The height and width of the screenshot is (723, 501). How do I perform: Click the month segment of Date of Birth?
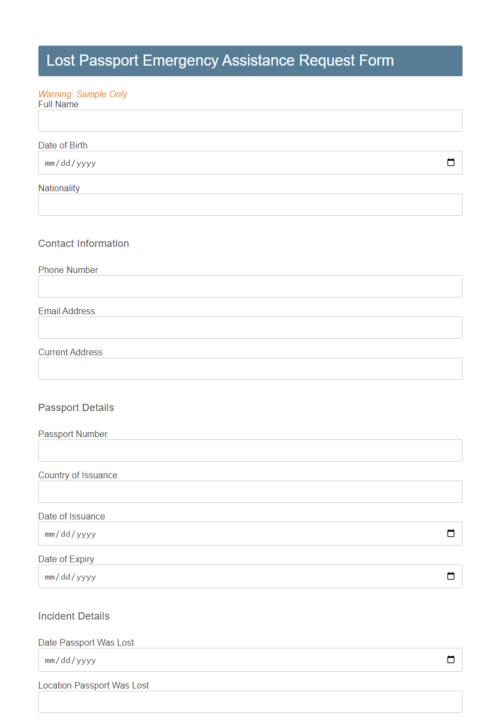click(x=49, y=162)
